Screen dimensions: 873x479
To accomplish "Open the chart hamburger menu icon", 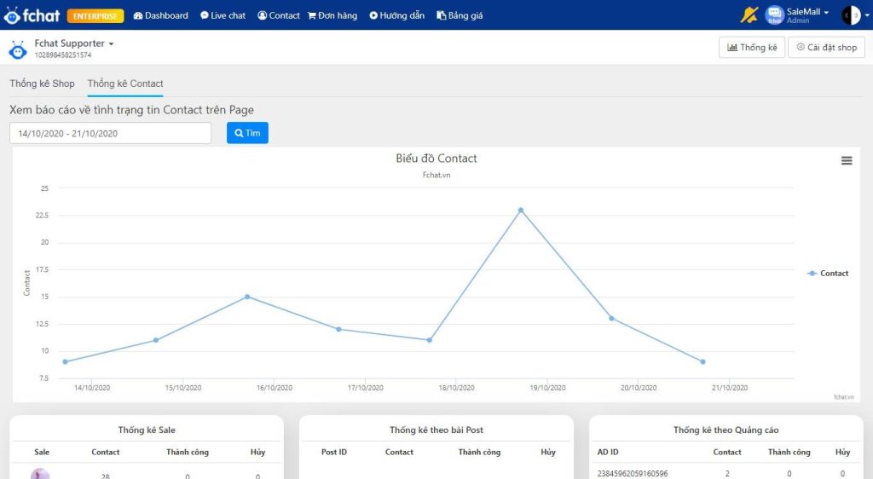I will point(847,160).
